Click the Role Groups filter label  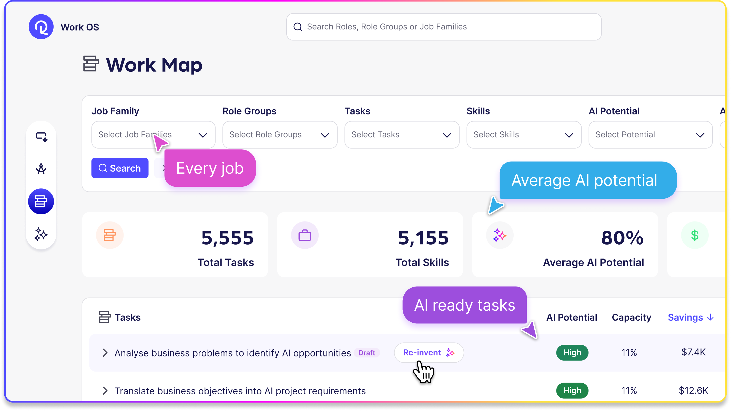tap(249, 111)
